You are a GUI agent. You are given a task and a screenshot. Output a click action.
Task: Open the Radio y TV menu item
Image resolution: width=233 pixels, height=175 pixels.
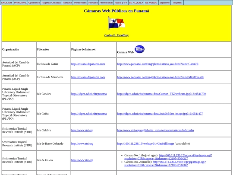(121, 3)
